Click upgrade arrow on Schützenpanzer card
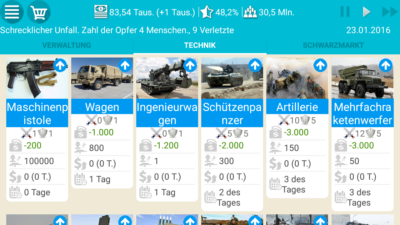The height and width of the screenshot is (225, 400). click(x=255, y=65)
